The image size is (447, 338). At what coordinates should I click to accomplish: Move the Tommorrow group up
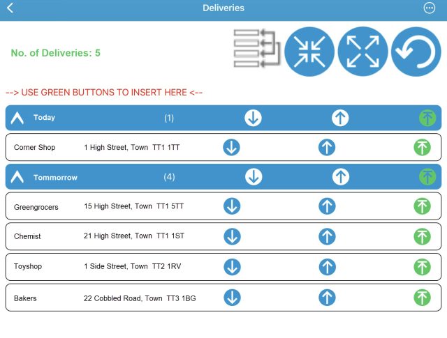[x=341, y=177]
